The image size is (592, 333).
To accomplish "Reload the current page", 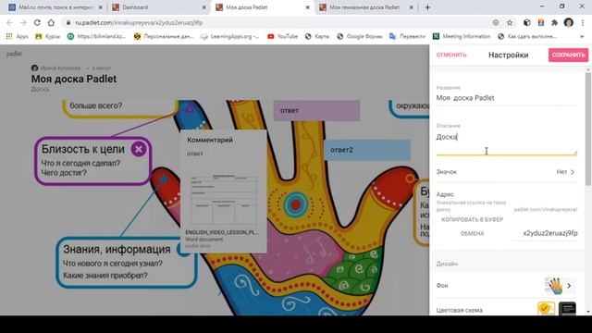I will [x=37, y=22].
